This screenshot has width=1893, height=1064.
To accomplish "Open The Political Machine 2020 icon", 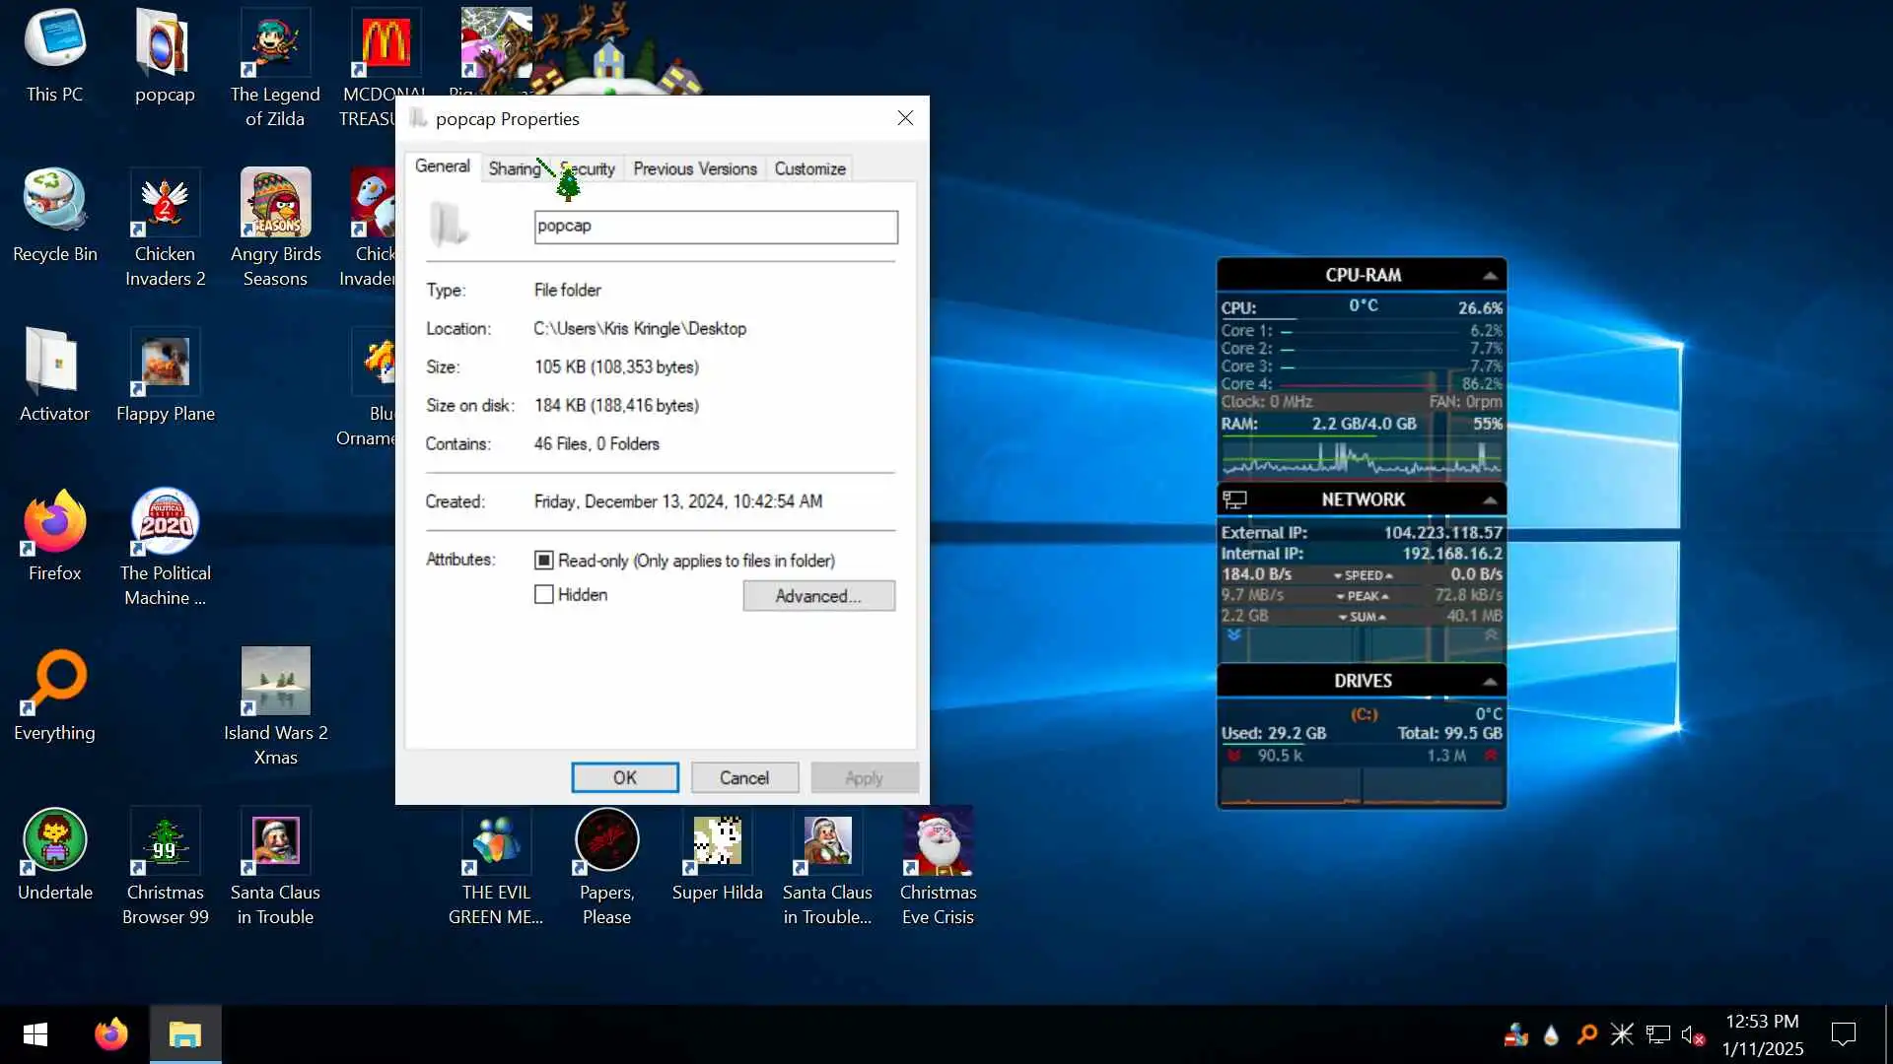I will [165, 522].
